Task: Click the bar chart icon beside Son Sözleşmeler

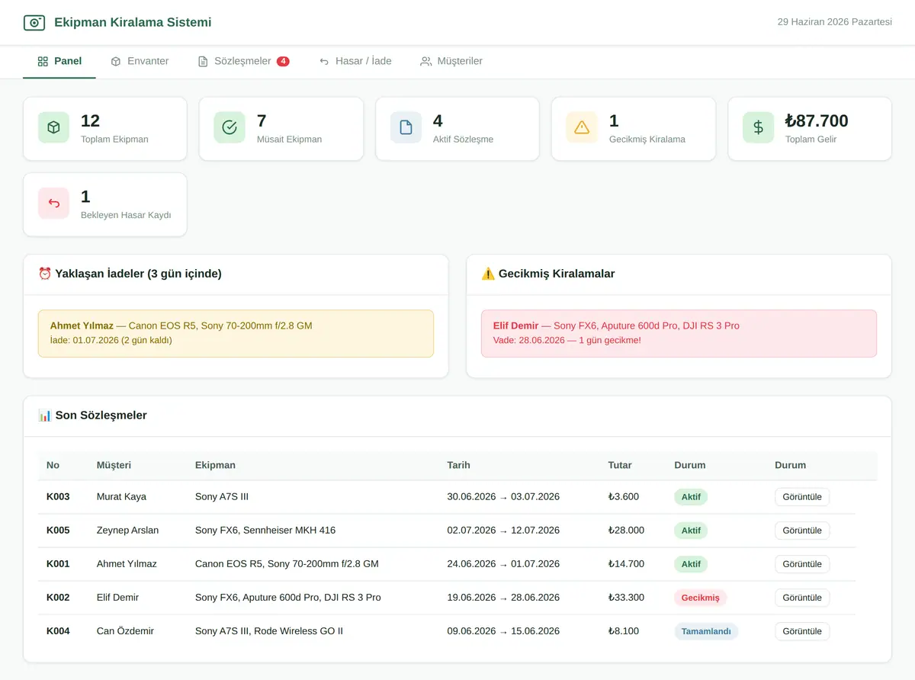Action: [x=45, y=415]
